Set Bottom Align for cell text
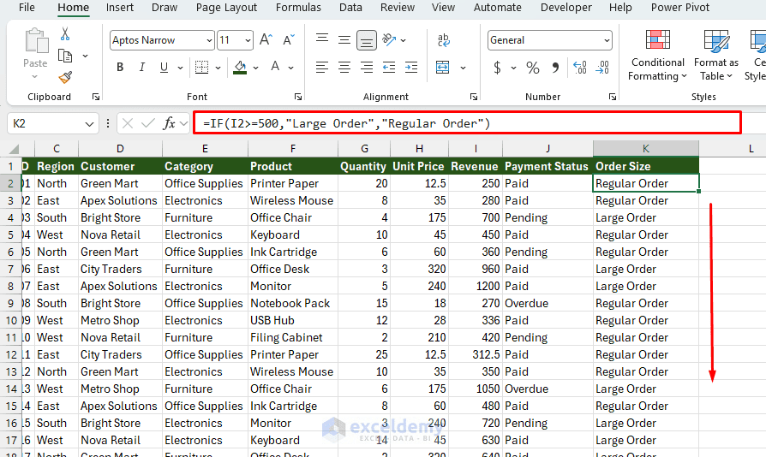766x457 pixels. [367, 40]
